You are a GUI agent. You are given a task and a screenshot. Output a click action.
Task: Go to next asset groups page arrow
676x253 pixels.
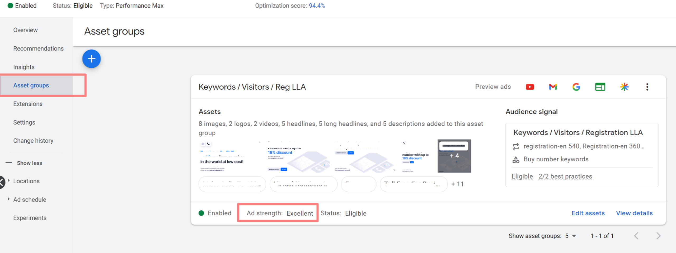click(x=658, y=236)
